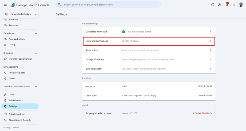Click the Merchant opportunities tag icon

coord(5,59)
